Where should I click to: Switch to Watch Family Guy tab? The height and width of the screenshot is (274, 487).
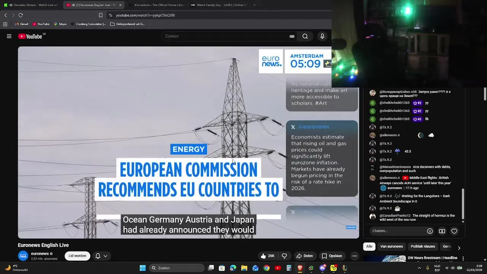tap(218, 5)
